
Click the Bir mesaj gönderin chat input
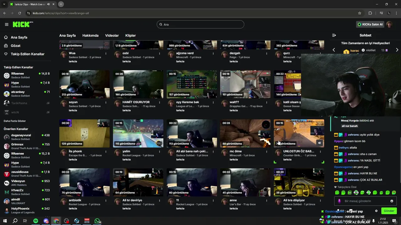click(x=365, y=201)
